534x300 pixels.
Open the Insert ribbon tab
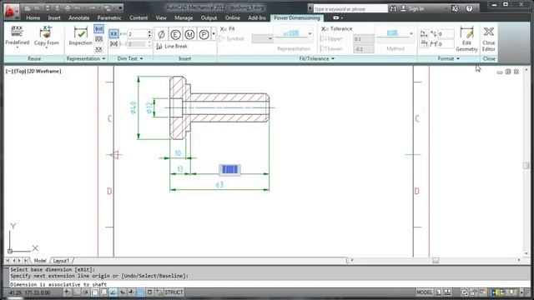tap(54, 17)
